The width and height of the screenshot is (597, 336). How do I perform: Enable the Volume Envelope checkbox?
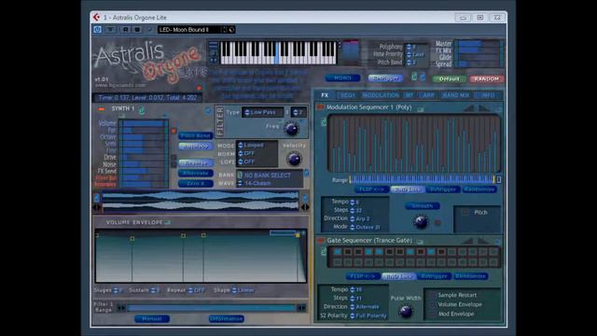pos(433,305)
